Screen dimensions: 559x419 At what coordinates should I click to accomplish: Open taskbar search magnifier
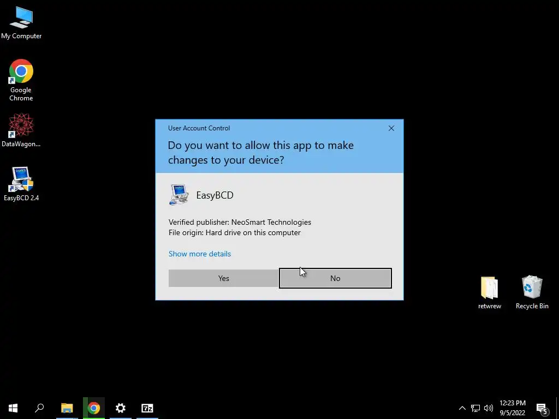(39, 408)
